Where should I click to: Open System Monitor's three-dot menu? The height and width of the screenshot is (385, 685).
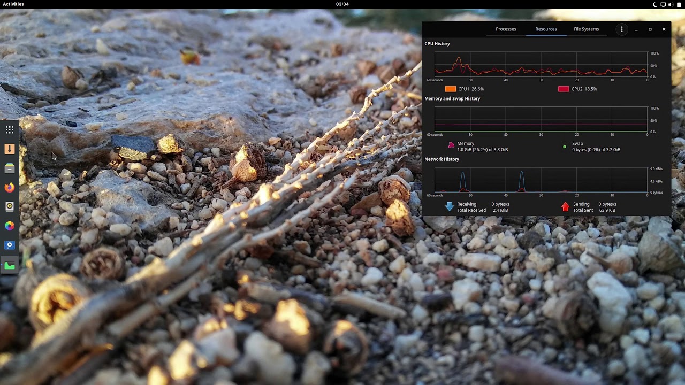(x=621, y=29)
